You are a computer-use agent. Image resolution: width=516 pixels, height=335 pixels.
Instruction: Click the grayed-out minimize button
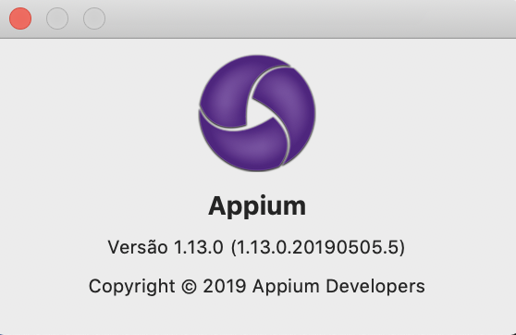click(x=57, y=19)
